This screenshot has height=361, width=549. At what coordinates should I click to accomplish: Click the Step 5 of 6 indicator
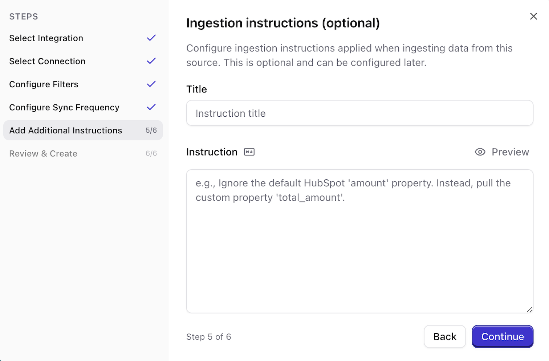coord(209,336)
